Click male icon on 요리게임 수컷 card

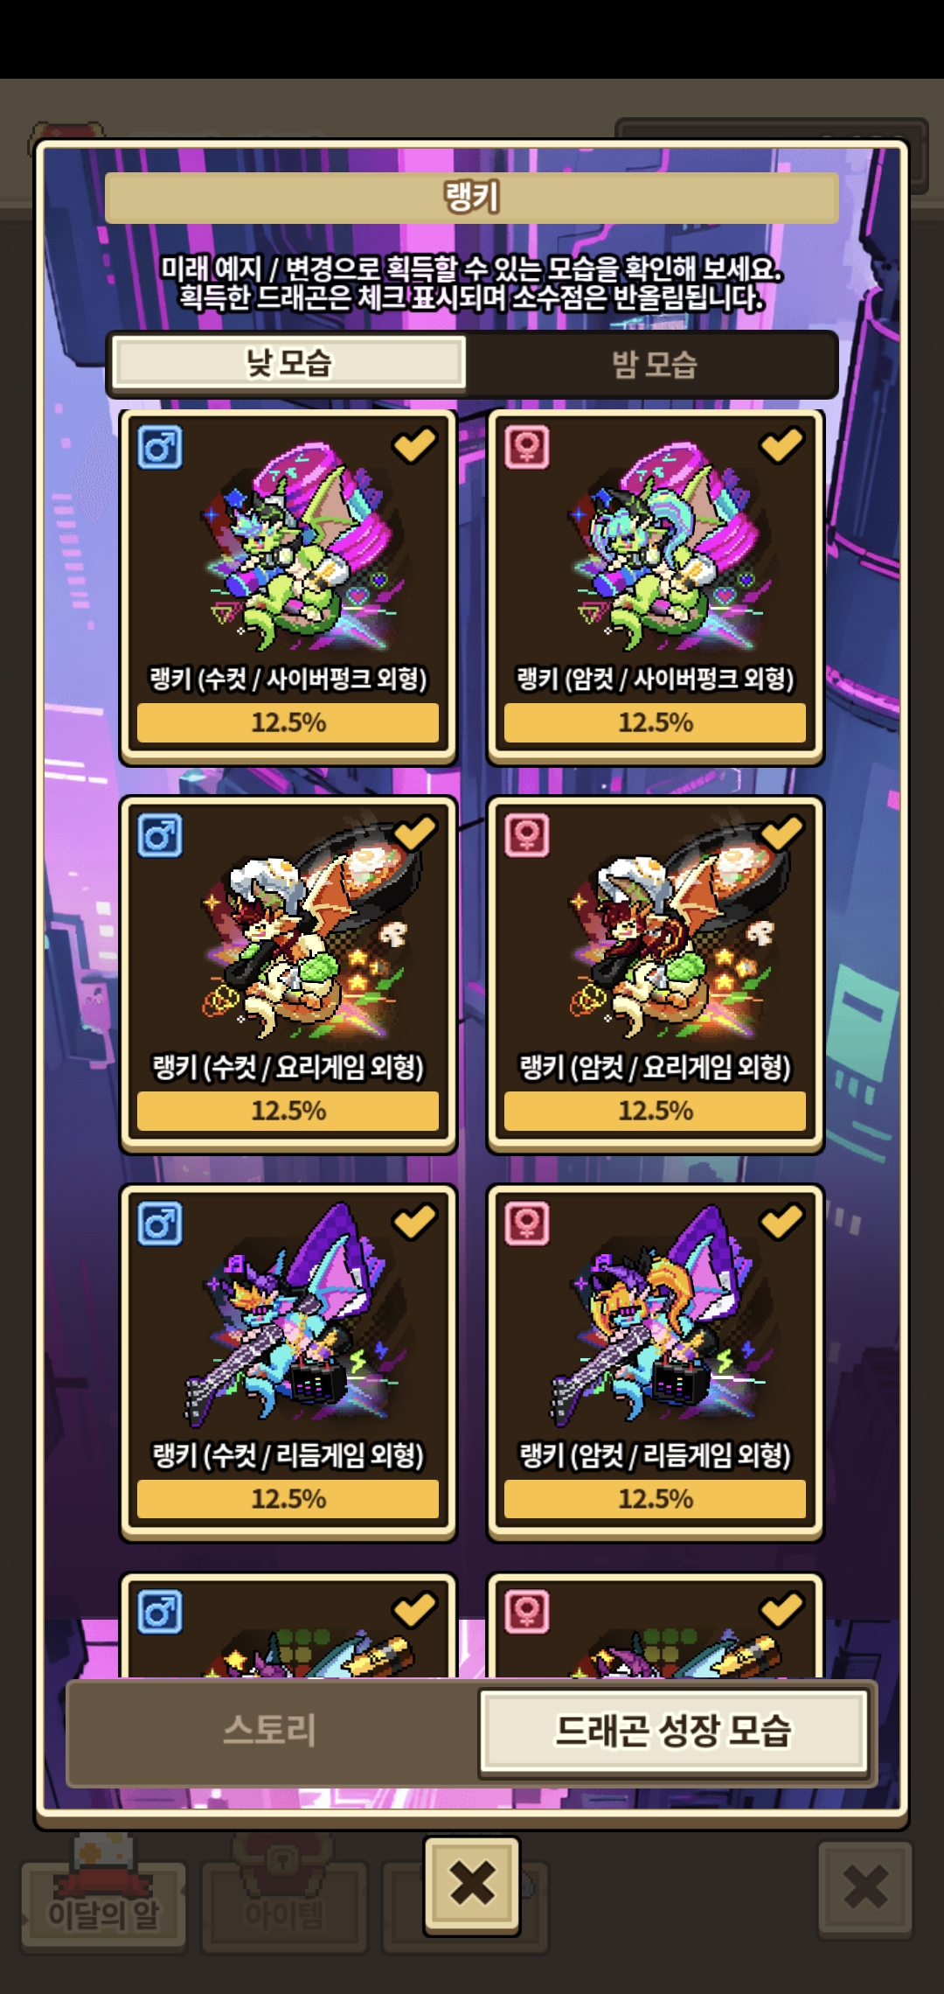coord(160,836)
